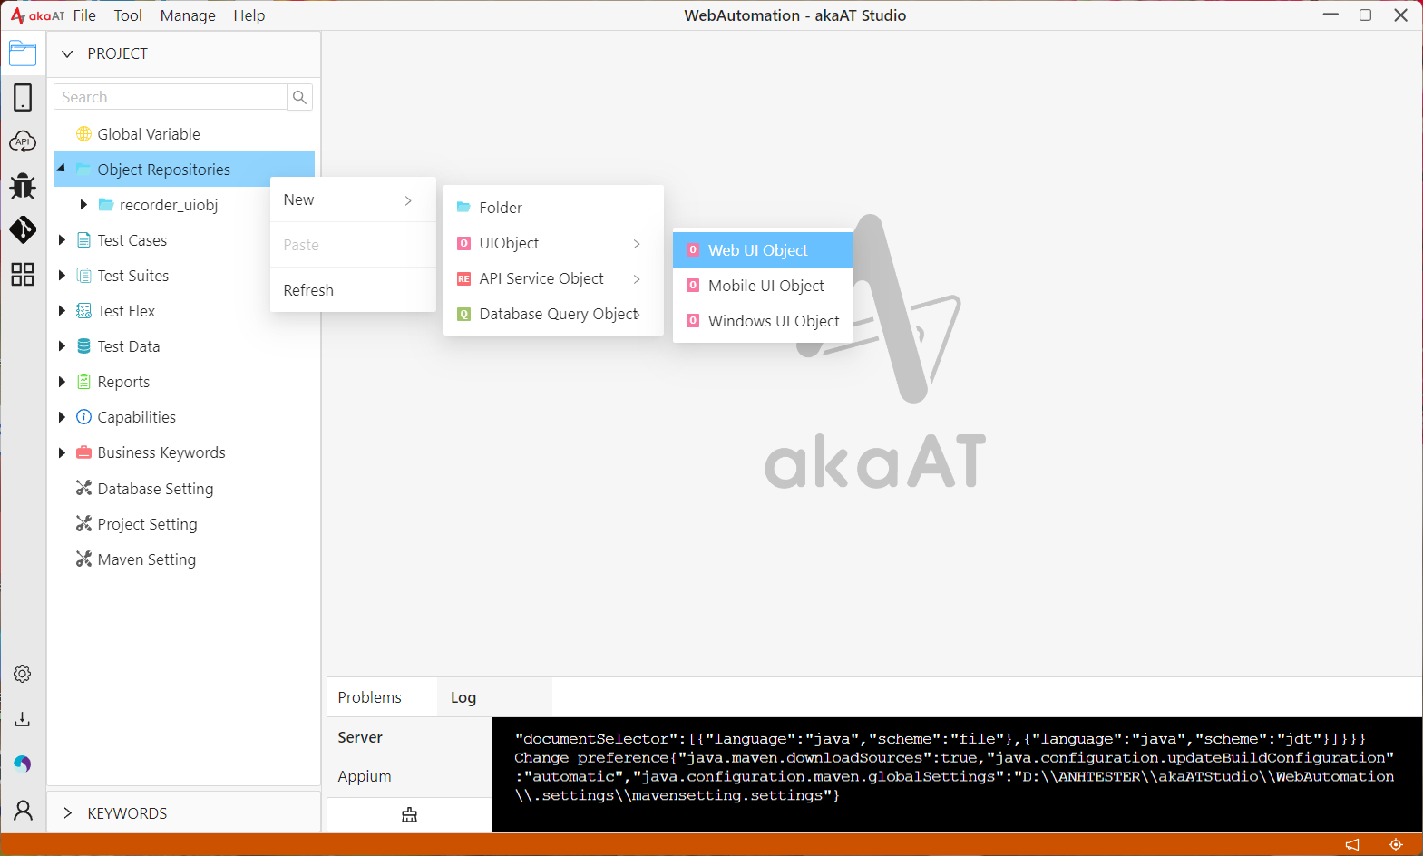Open the grid extensions sidebar icon
The width and height of the screenshot is (1423, 856).
coord(23,274)
